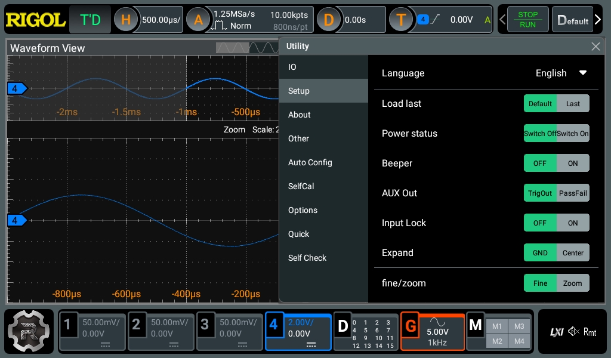This screenshot has width=611, height=358.
Task: Click the LXI network status icon
Action: click(x=557, y=332)
